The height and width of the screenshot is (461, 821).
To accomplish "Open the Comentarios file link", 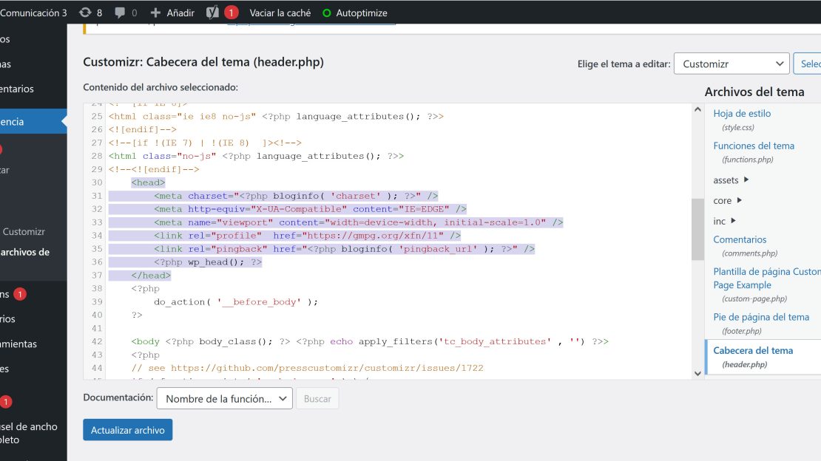I will pos(740,239).
